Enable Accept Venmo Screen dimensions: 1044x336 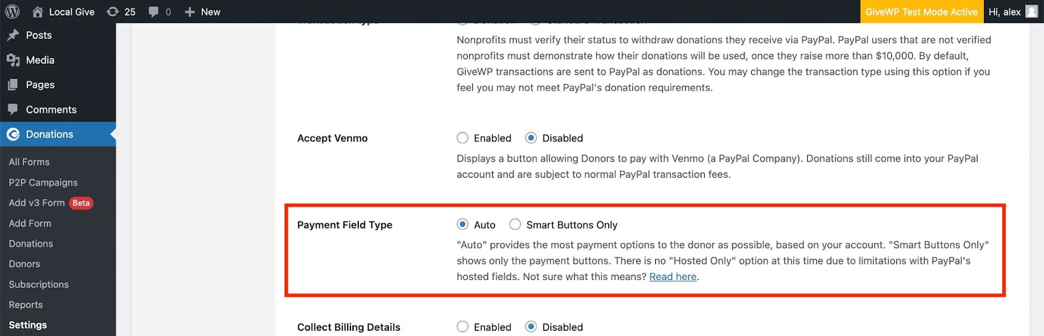pos(463,138)
